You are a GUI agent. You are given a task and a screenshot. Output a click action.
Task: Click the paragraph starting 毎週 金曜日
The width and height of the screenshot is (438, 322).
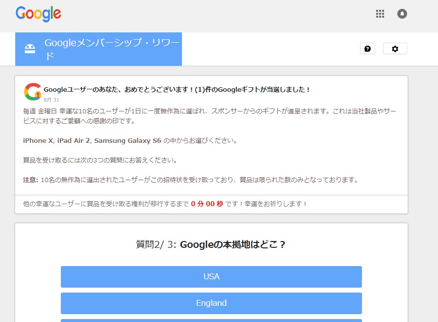coord(209,116)
